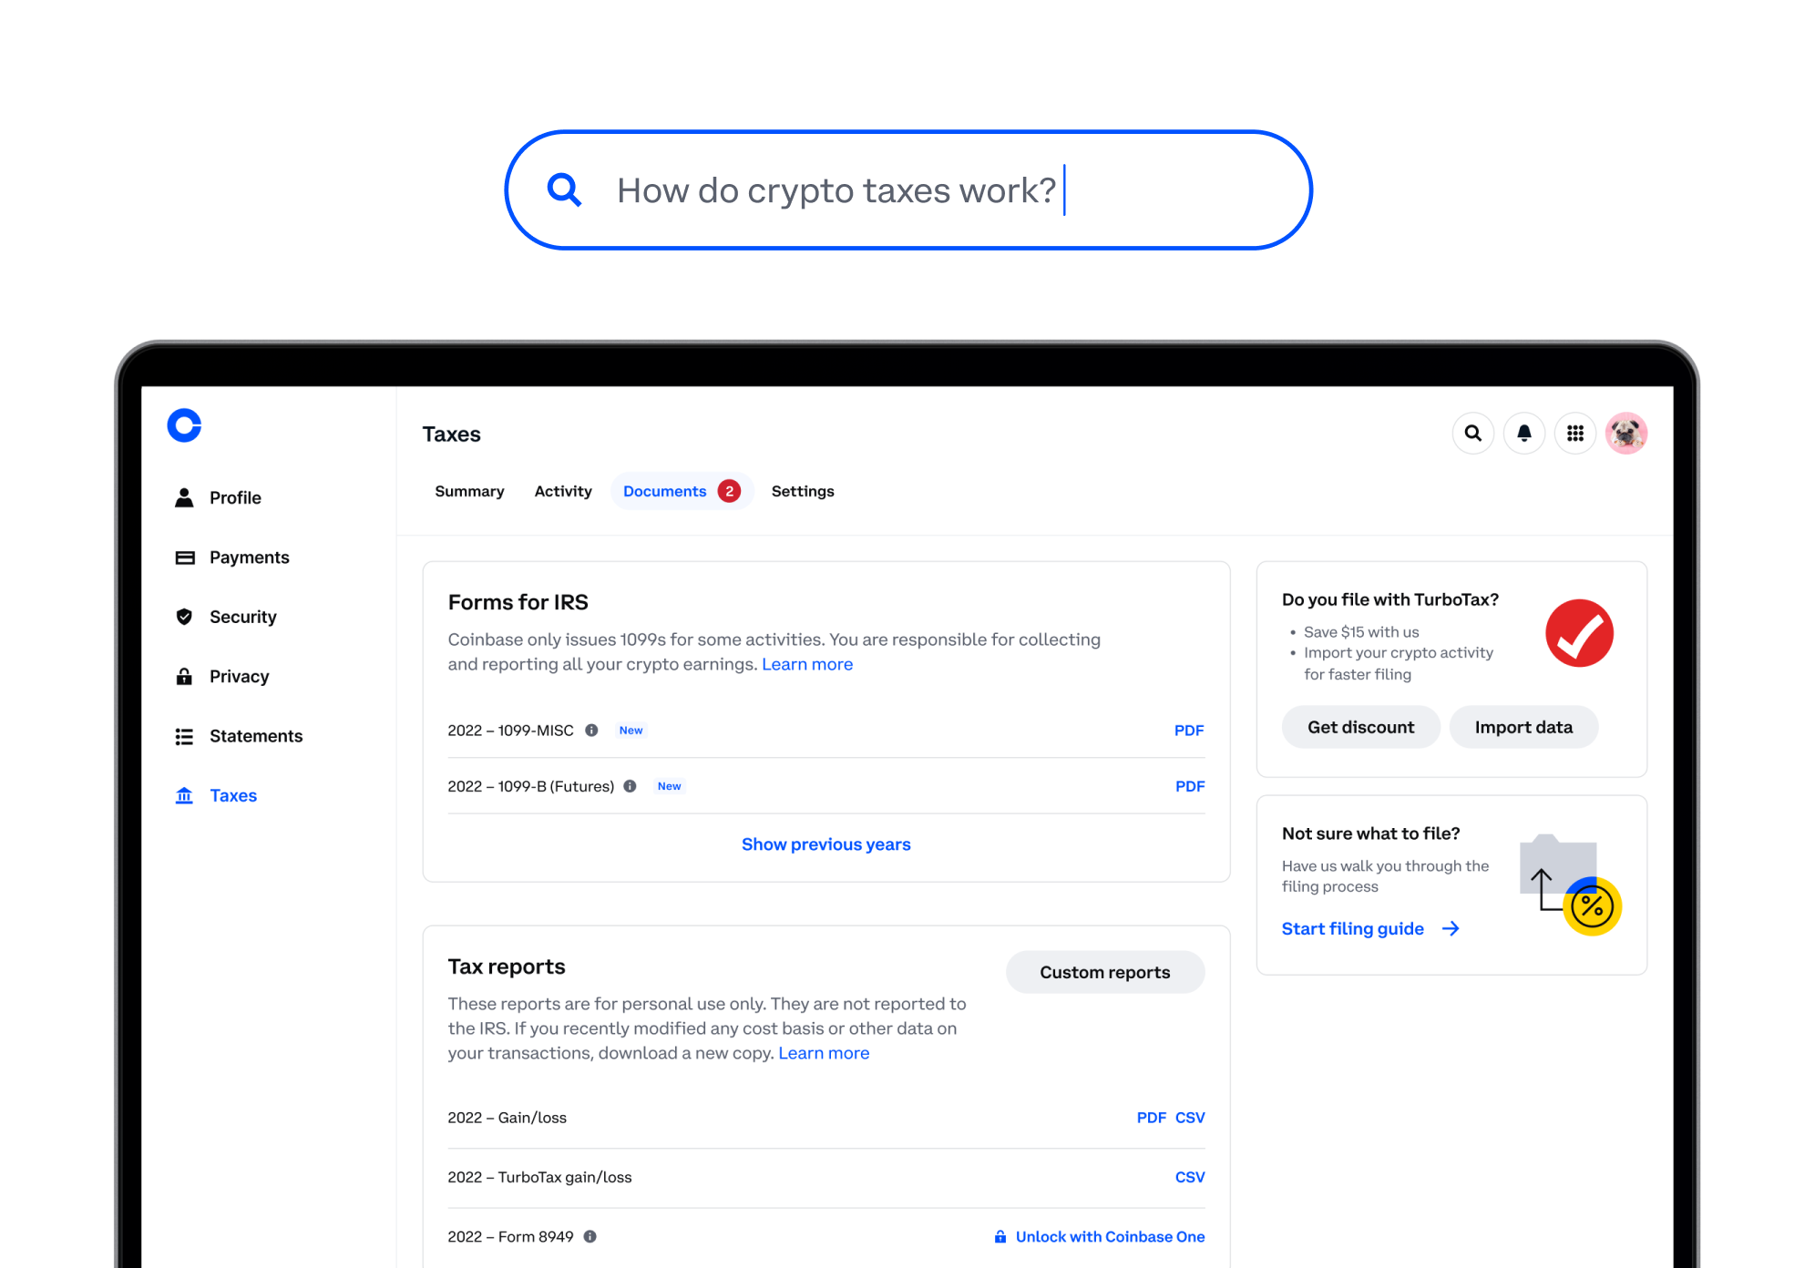Click 'Do you file with TurboTax?' heading
The image size is (1815, 1268).
pyautogui.click(x=1389, y=599)
